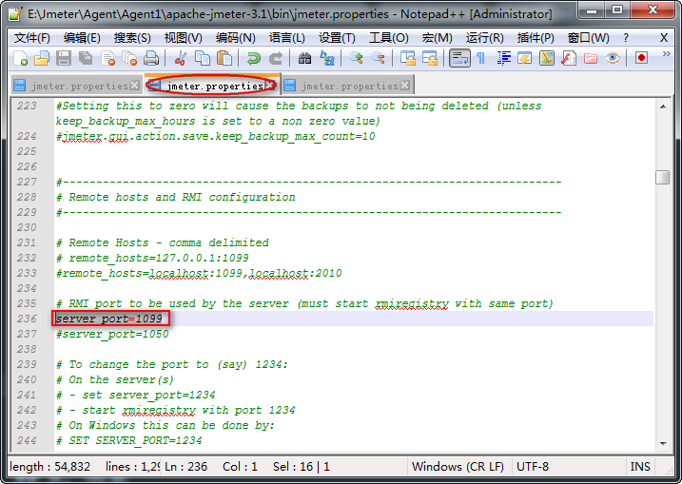The width and height of the screenshot is (682, 484).
Task: Switch to the first jmeter.properties tab
Action: 76,86
